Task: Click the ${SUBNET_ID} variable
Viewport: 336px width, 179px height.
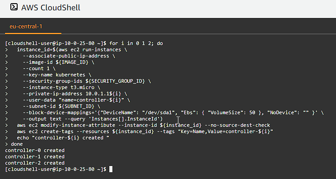Action: coord(76,106)
